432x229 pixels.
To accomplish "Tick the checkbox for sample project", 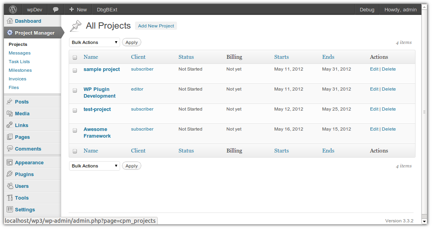I will (75, 70).
